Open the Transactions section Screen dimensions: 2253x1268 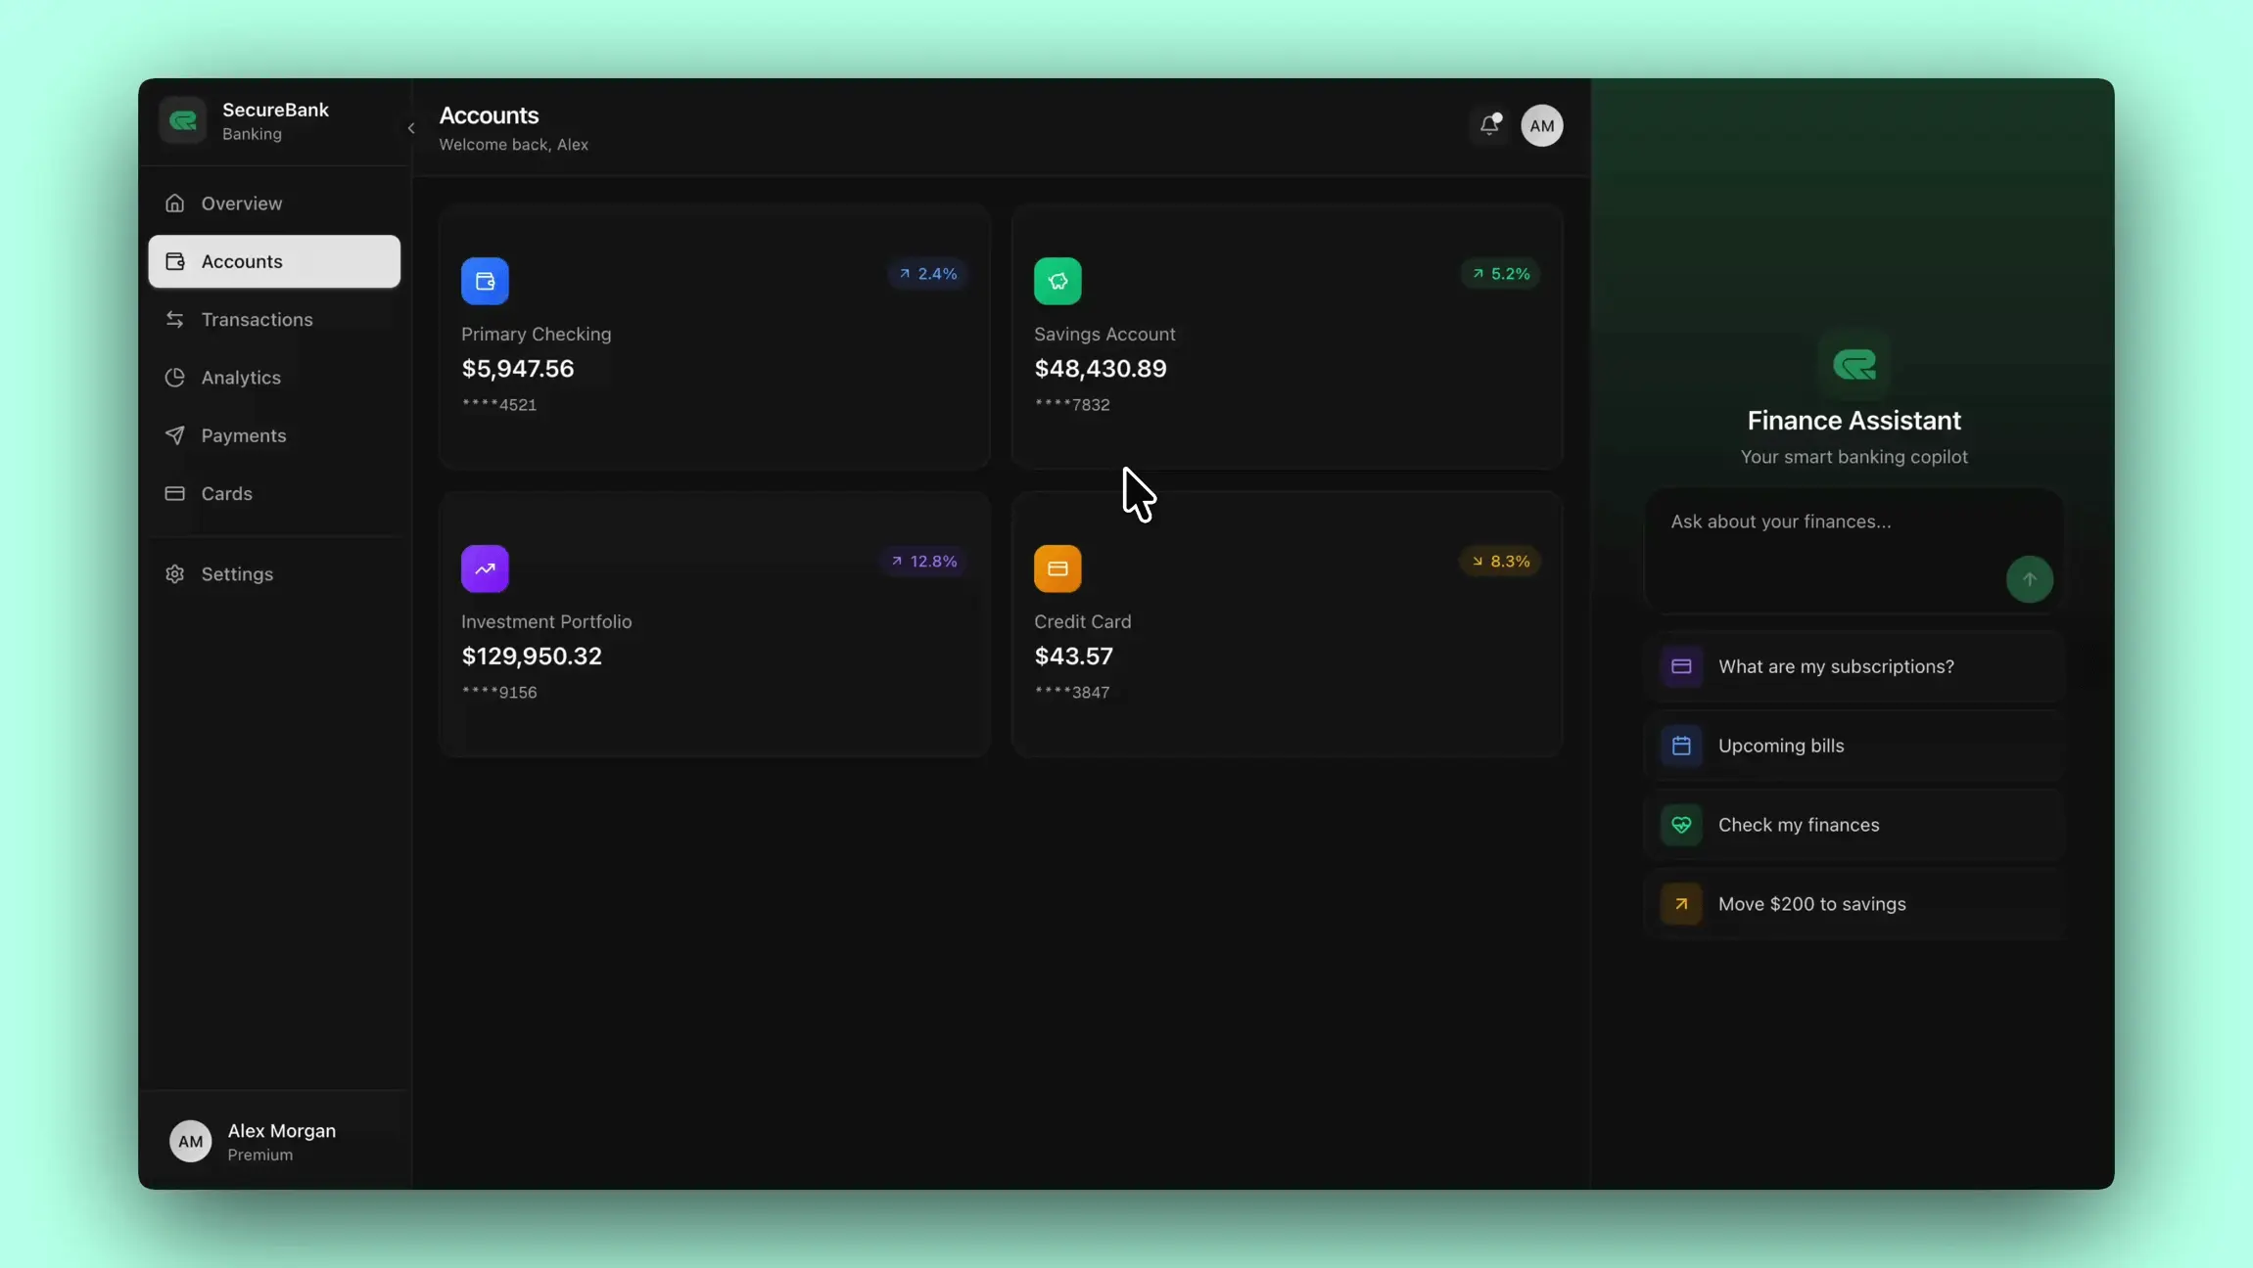(x=257, y=320)
